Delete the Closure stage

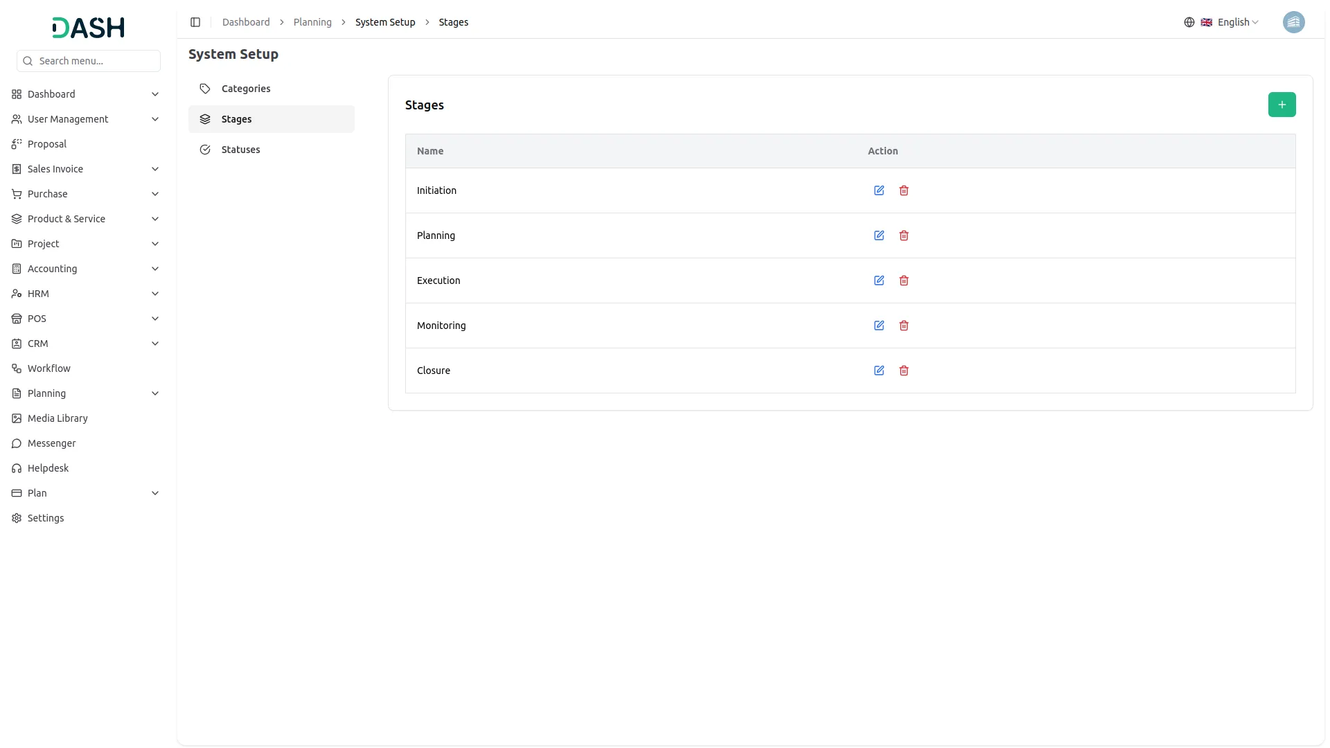[904, 371]
